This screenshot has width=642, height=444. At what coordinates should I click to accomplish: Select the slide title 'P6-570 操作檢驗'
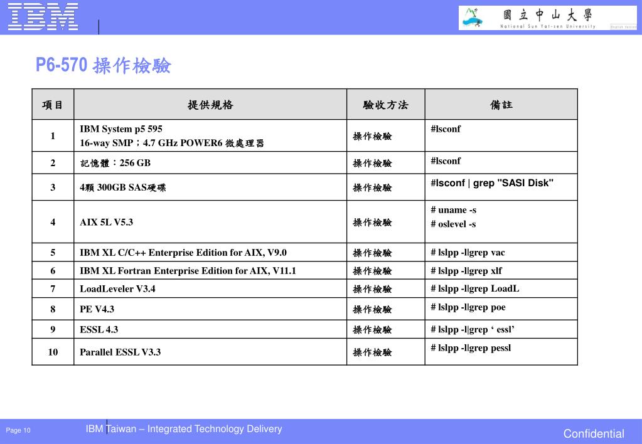click(x=103, y=65)
